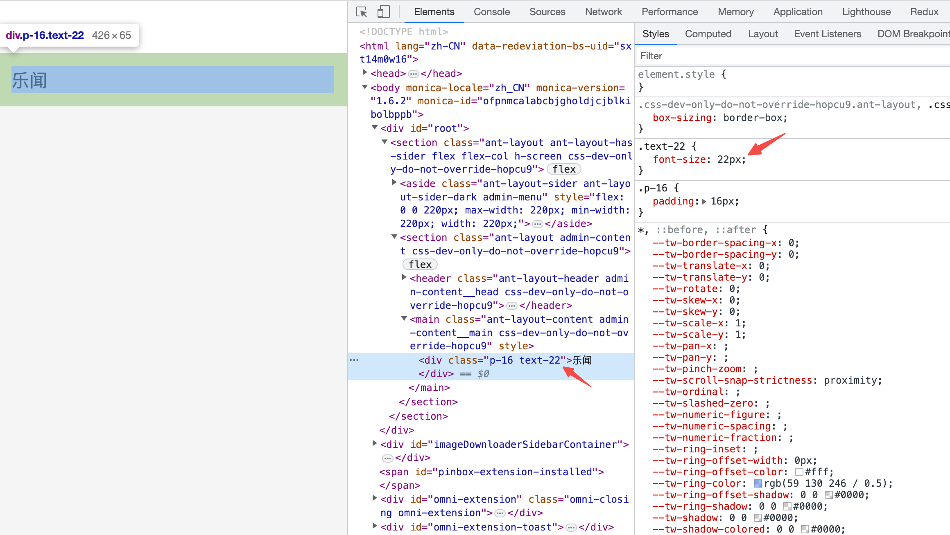
Task: Switch to the Console tab
Action: click(x=491, y=12)
